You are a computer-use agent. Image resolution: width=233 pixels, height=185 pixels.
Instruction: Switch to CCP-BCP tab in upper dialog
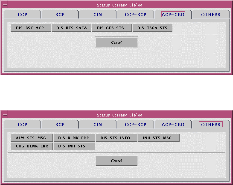point(135,14)
